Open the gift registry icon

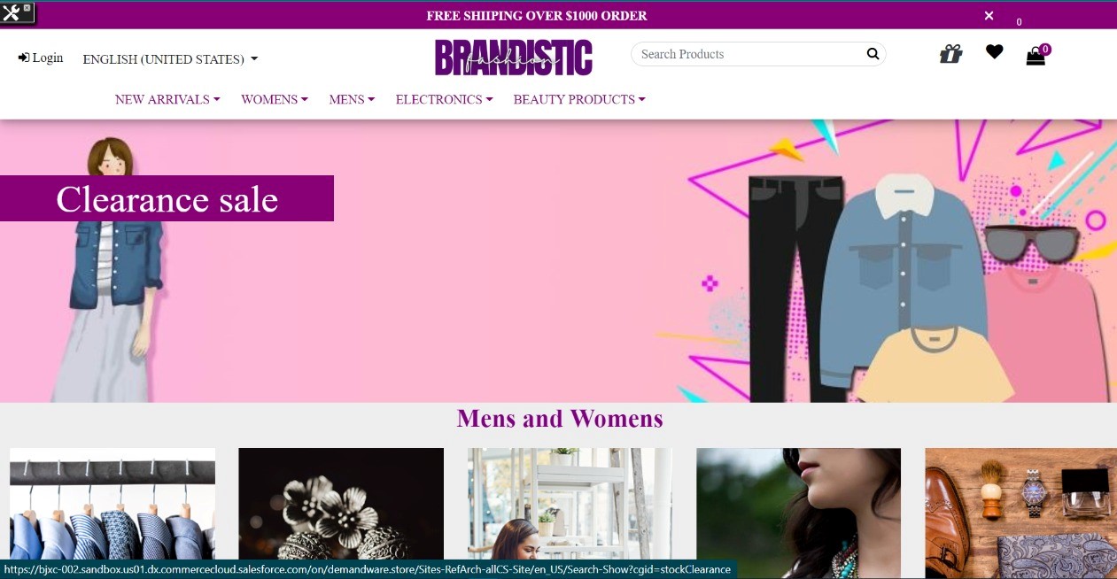click(950, 55)
